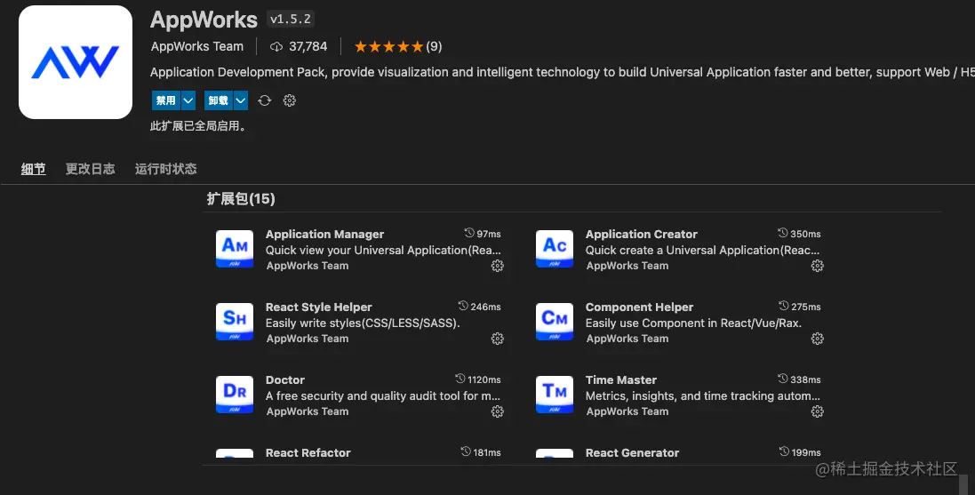975x495 pixels.
Task: Switch to the 更改日志 tab
Action: (90, 169)
